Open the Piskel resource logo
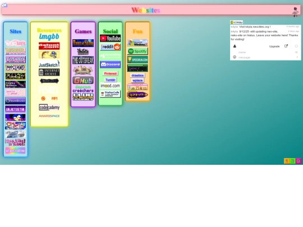The width and height of the screenshot is (303, 227). click(49, 90)
